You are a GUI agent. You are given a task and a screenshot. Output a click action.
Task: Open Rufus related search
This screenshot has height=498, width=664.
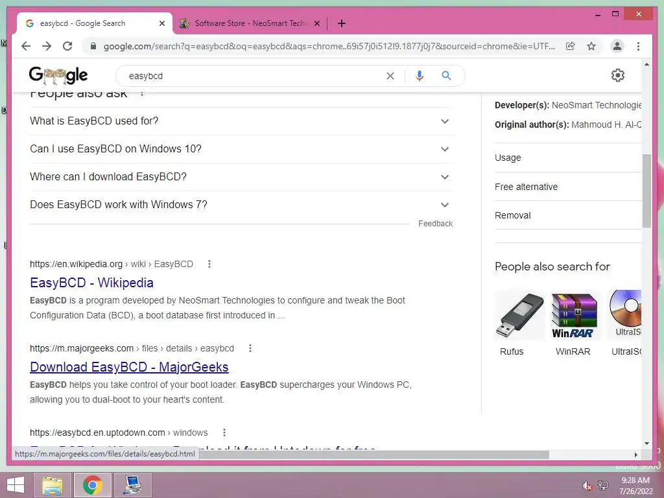(x=519, y=324)
